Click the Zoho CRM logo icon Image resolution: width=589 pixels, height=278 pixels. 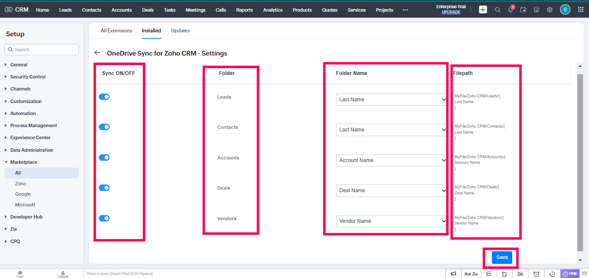(9, 9)
